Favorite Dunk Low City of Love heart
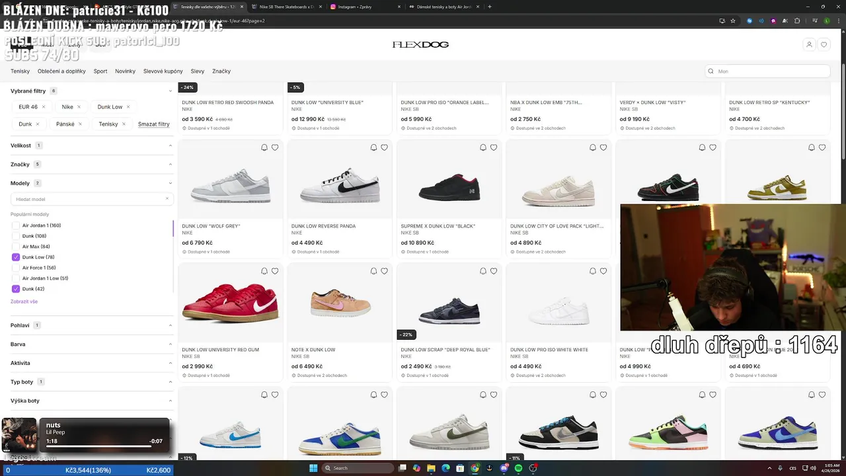Screen dimensions: 846x476 (x=603, y=147)
